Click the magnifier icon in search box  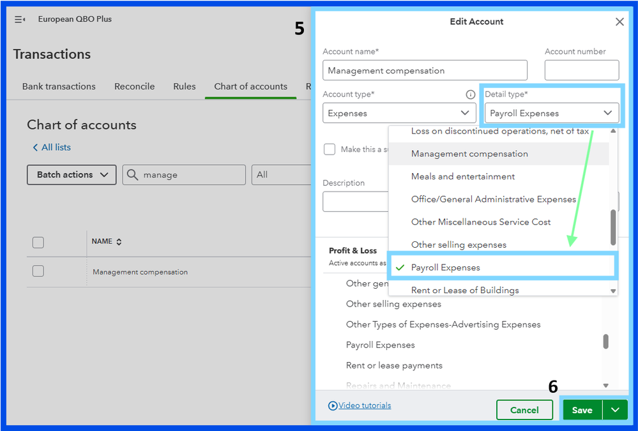point(132,174)
